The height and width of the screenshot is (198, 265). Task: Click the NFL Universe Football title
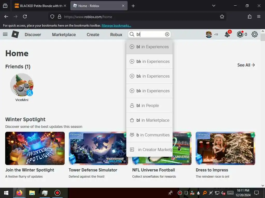[153, 170]
